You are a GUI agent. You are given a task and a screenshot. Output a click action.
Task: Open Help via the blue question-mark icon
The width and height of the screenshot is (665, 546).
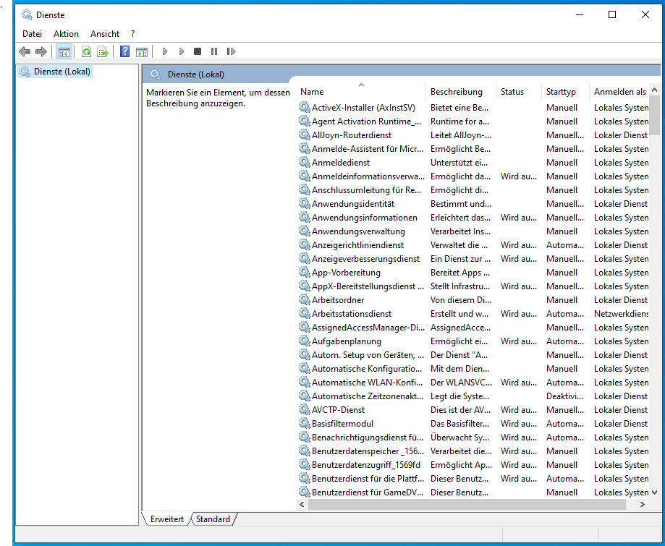tap(125, 51)
